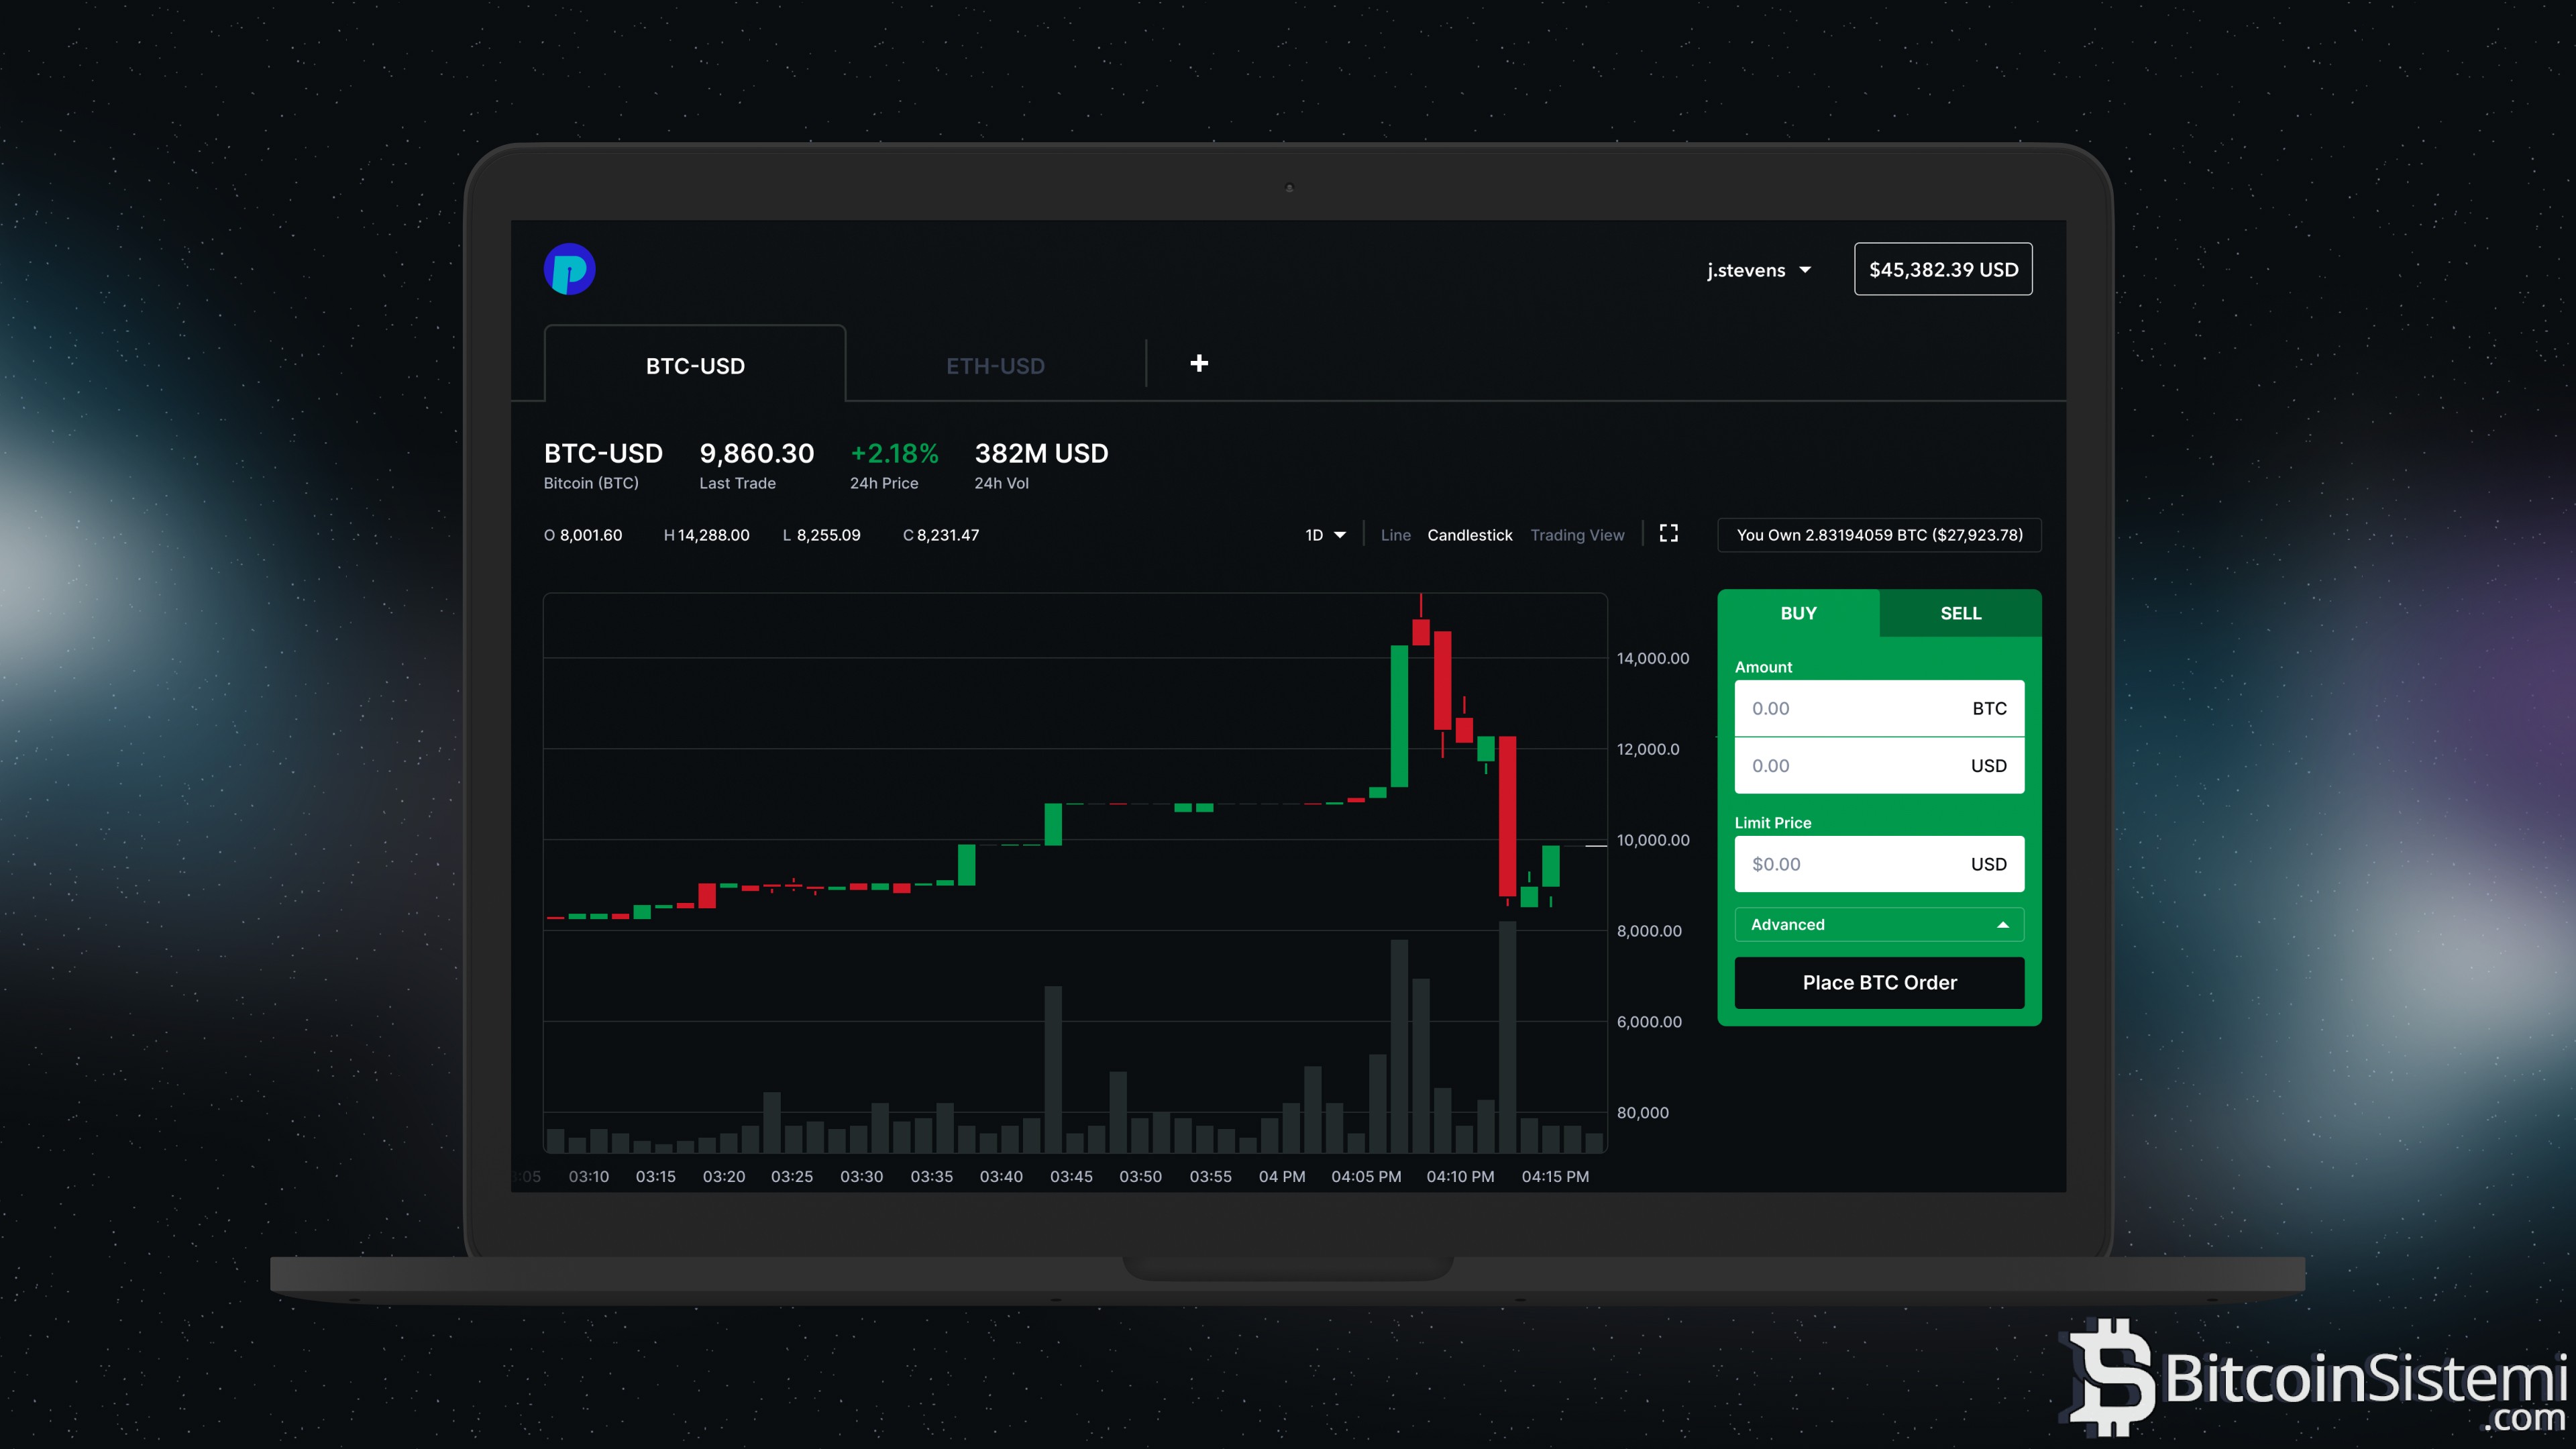Screen dimensions: 2576x1449
Task: Click the blue P logo icon
Action: pos(569,269)
